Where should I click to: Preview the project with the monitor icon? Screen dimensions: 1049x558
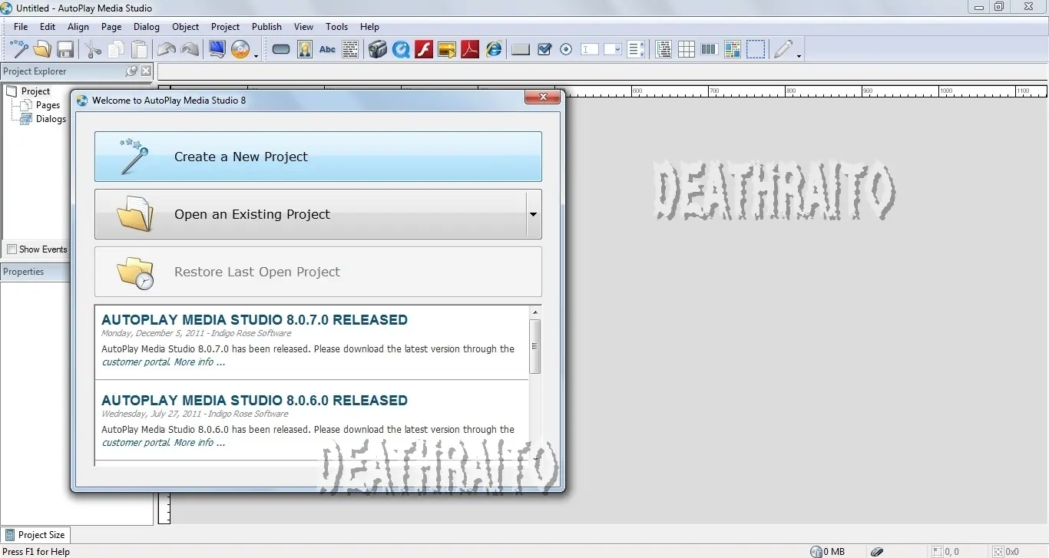click(217, 50)
